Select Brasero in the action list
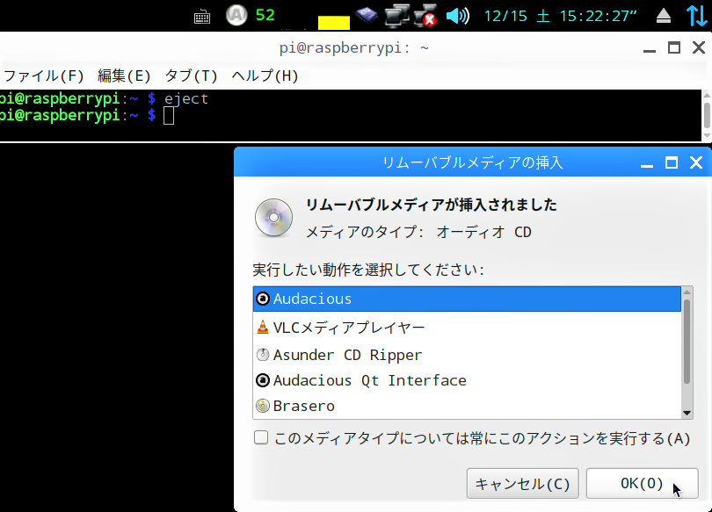 coord(467,406)
